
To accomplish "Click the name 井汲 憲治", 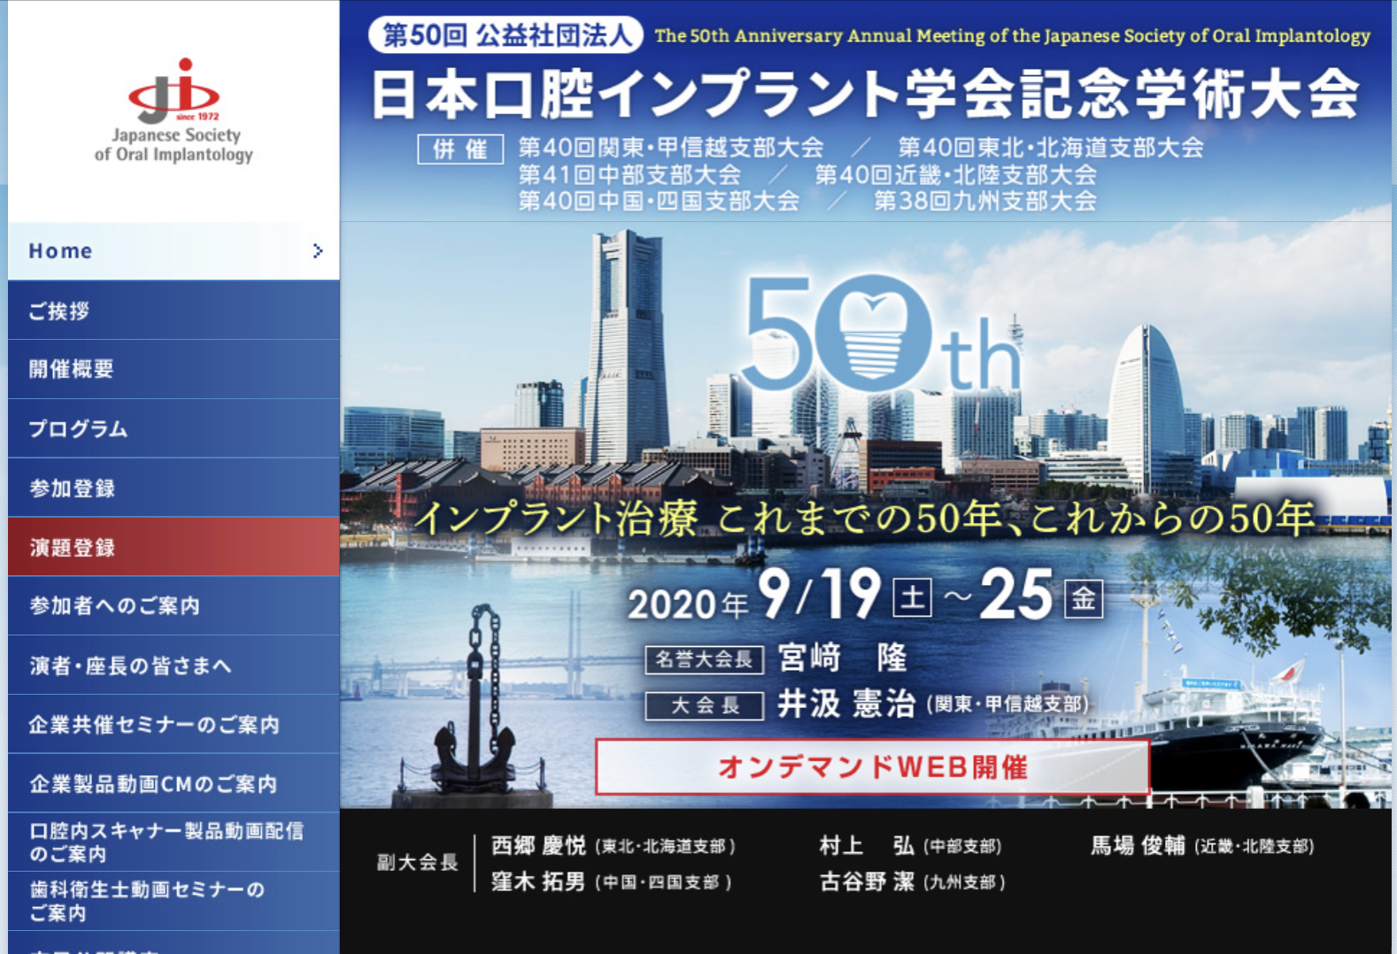I will tap(845, 704).
